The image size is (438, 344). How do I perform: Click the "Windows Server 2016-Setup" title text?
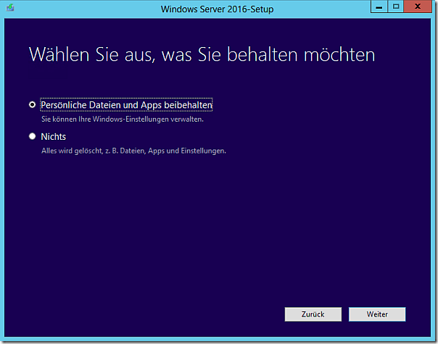218,7
